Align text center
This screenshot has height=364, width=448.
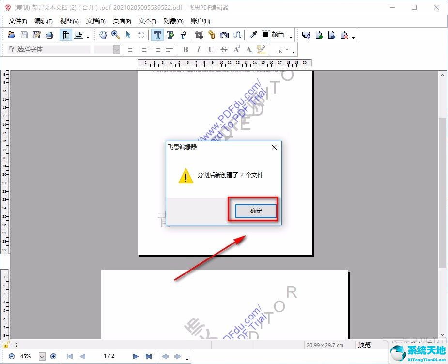(x=144, y=50)
